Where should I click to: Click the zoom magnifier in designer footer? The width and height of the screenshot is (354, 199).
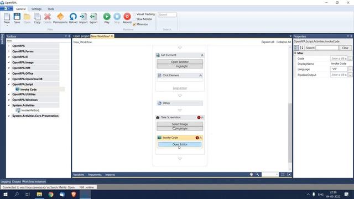coord(257,175)
